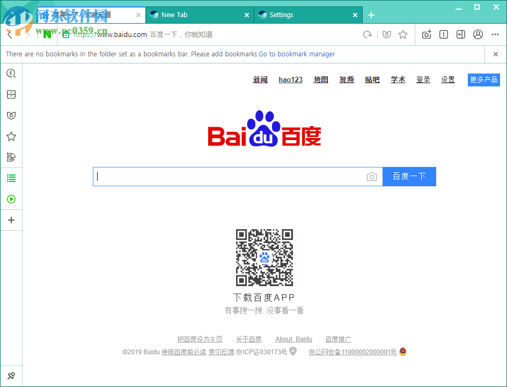
Task: Open the 视频 link
Action: tap(347, 79)
